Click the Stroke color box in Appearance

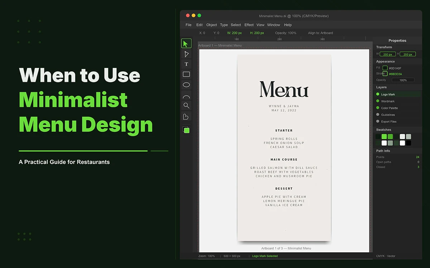click(x=385, y=74)
